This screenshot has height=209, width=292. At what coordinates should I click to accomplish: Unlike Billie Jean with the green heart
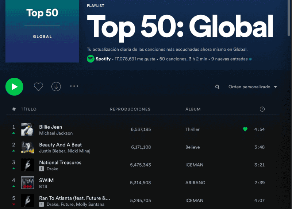coord(245,129)
